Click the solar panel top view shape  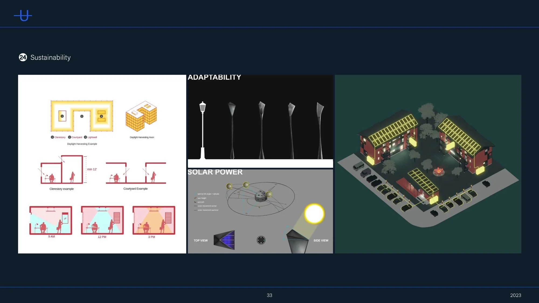point(224,240)
